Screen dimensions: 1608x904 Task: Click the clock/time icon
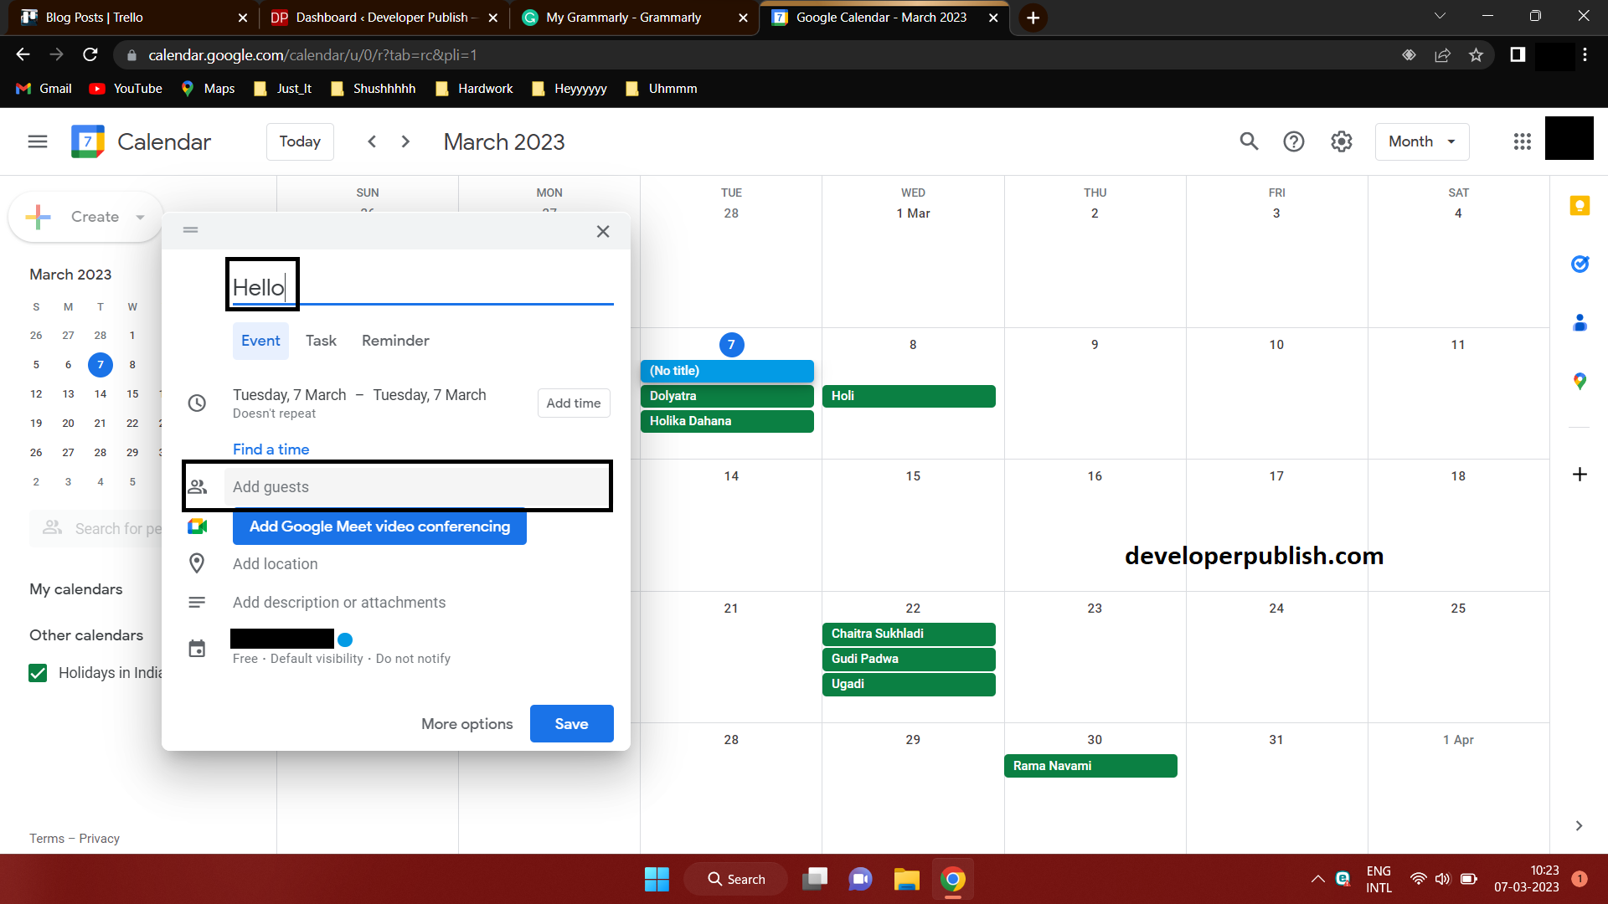pyautogui.click(x=197, y=402)
